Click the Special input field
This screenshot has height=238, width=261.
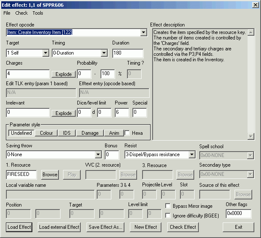(140, 112)
